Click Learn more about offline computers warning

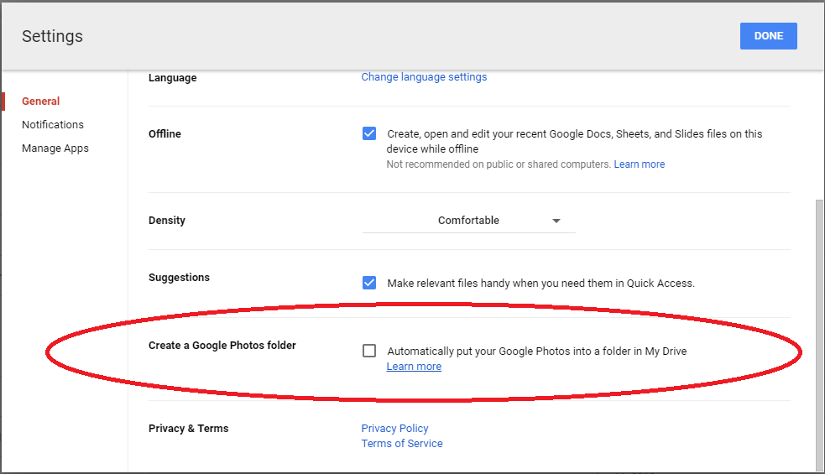[639, 164]
